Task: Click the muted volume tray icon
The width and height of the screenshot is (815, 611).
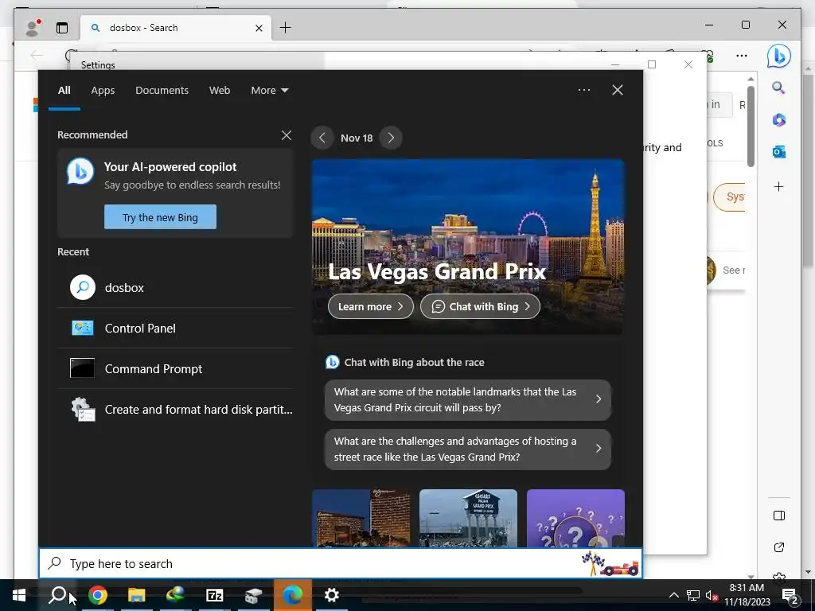Action: pyautogui.click(x=712, y=595)
